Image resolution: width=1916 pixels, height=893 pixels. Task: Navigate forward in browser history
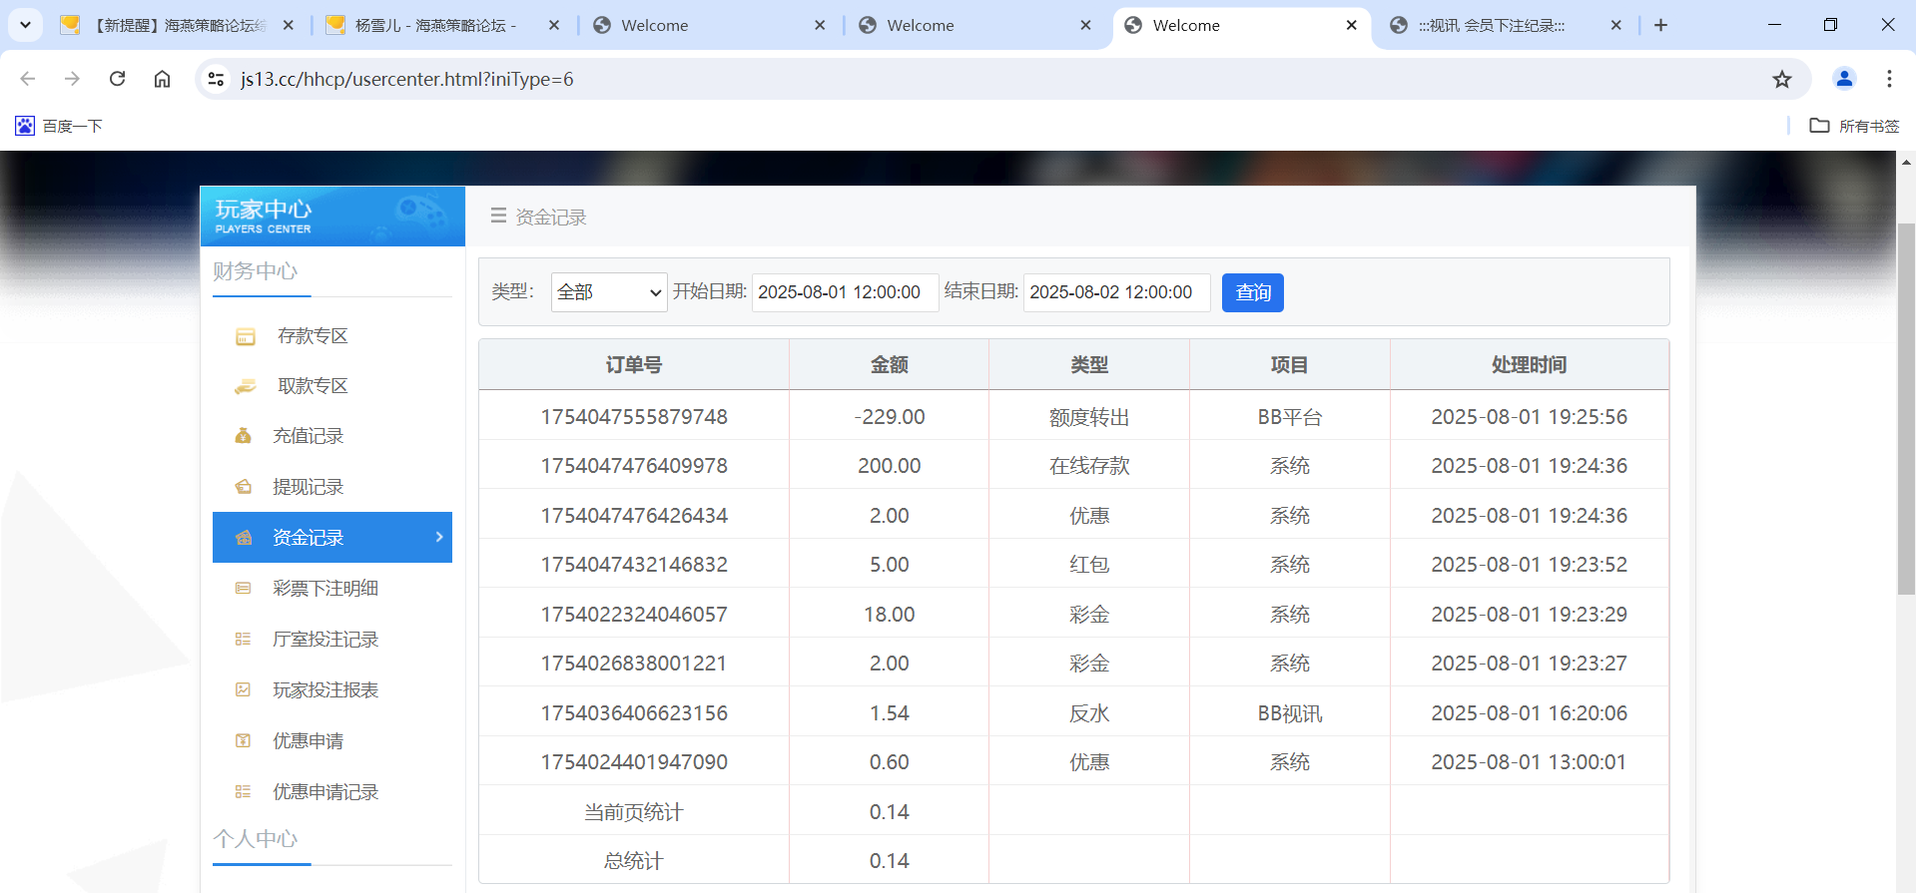[72, 79]
